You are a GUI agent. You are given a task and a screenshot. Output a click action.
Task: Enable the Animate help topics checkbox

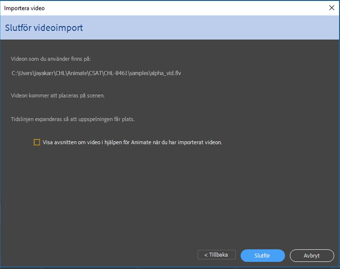36,142
